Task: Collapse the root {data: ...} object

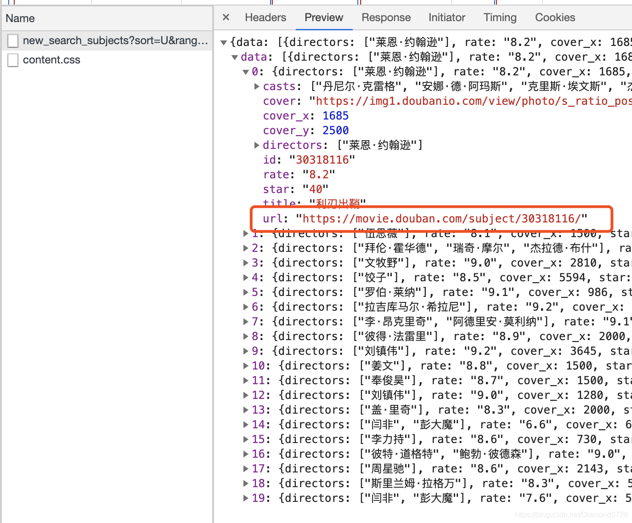Action: [224, 43]
